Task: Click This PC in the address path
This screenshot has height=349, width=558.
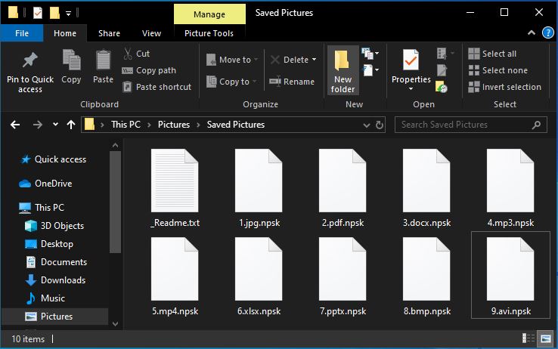Action: point(126,125)
